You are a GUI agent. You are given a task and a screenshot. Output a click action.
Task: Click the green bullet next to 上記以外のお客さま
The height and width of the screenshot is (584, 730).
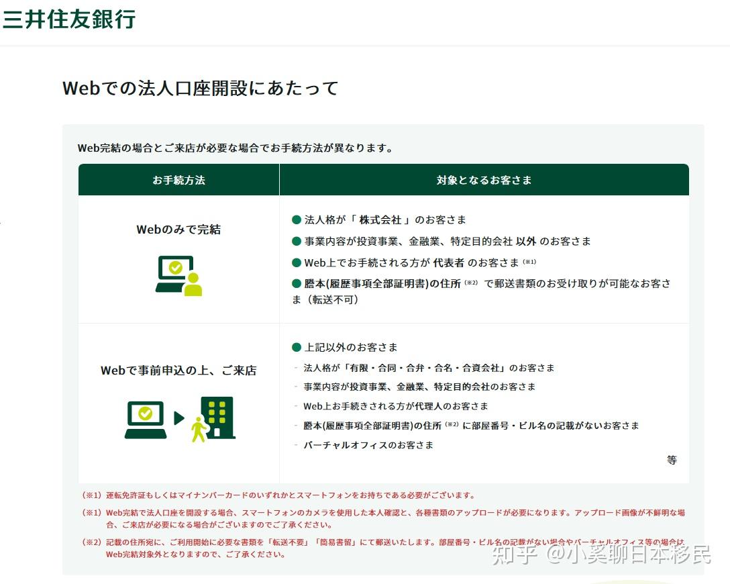coord(295,348)
